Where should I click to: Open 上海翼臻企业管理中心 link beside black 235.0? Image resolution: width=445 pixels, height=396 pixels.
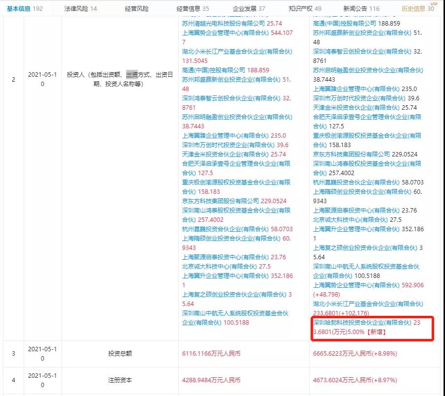click(x=356, y=89)
